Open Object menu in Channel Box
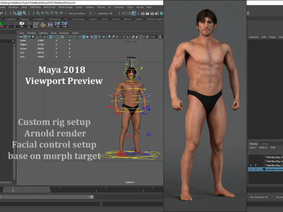The image size is (283, 212). tap(272, 37)
